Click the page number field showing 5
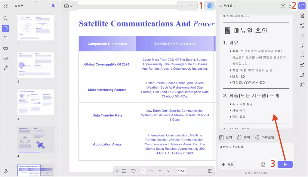308x177 pixels. 143,171
